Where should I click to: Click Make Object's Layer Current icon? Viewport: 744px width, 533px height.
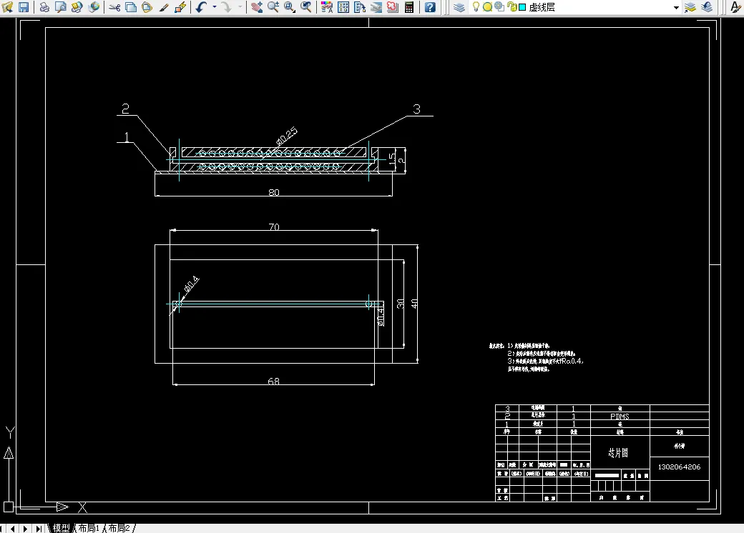[x=690, y=6]
